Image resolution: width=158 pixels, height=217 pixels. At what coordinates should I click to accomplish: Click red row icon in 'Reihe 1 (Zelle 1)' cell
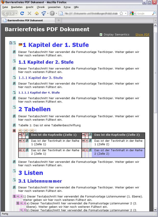point(20,141)
